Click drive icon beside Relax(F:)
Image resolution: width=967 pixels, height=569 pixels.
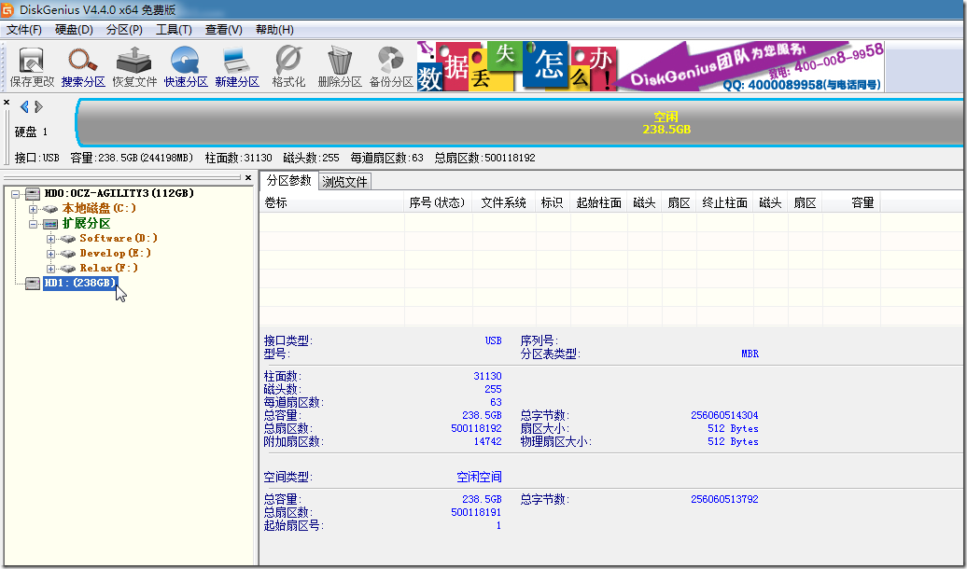tap(68, 269)
